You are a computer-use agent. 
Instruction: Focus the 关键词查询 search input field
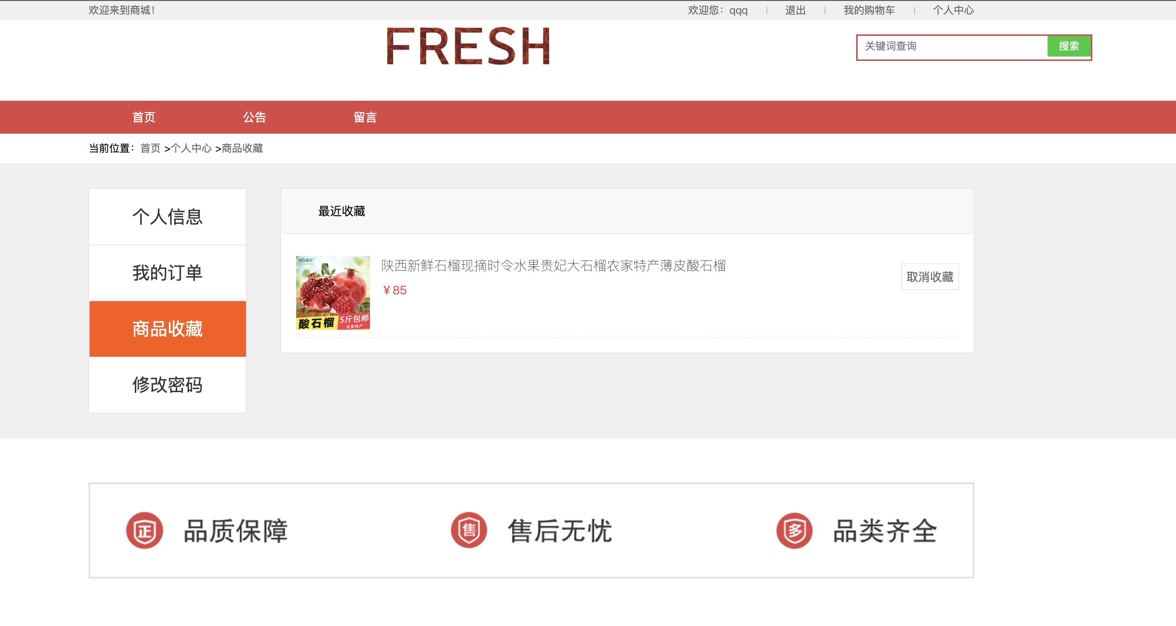pos(952,46)
